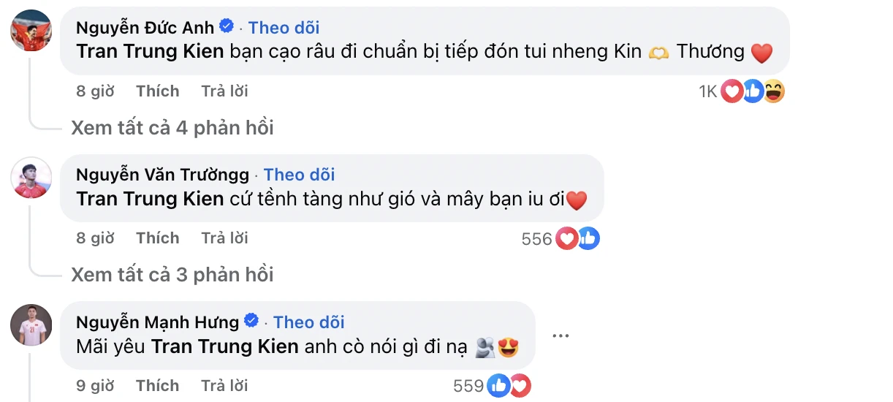The width and height of the screenshot is (893, 402).
Task: Like Nguyễn Mạnh Hưng's comment with Thích
Action: (157, 386)
